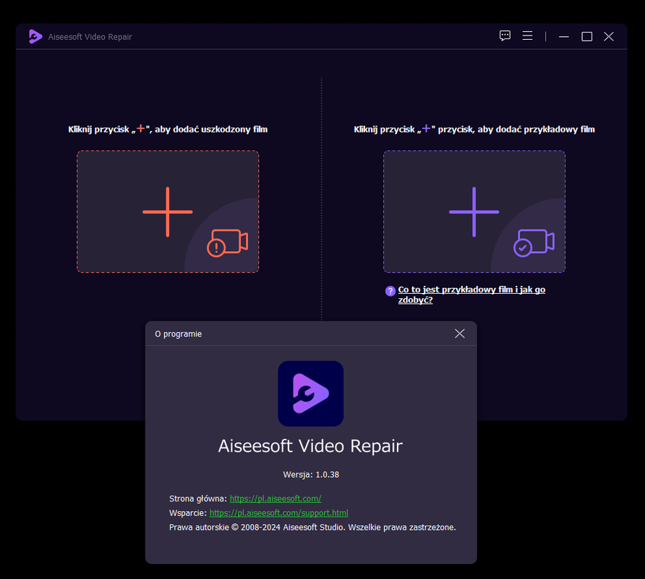Open the feedback chat bubble icon
This screenshot has height=579, width=645.
point(505,36)
